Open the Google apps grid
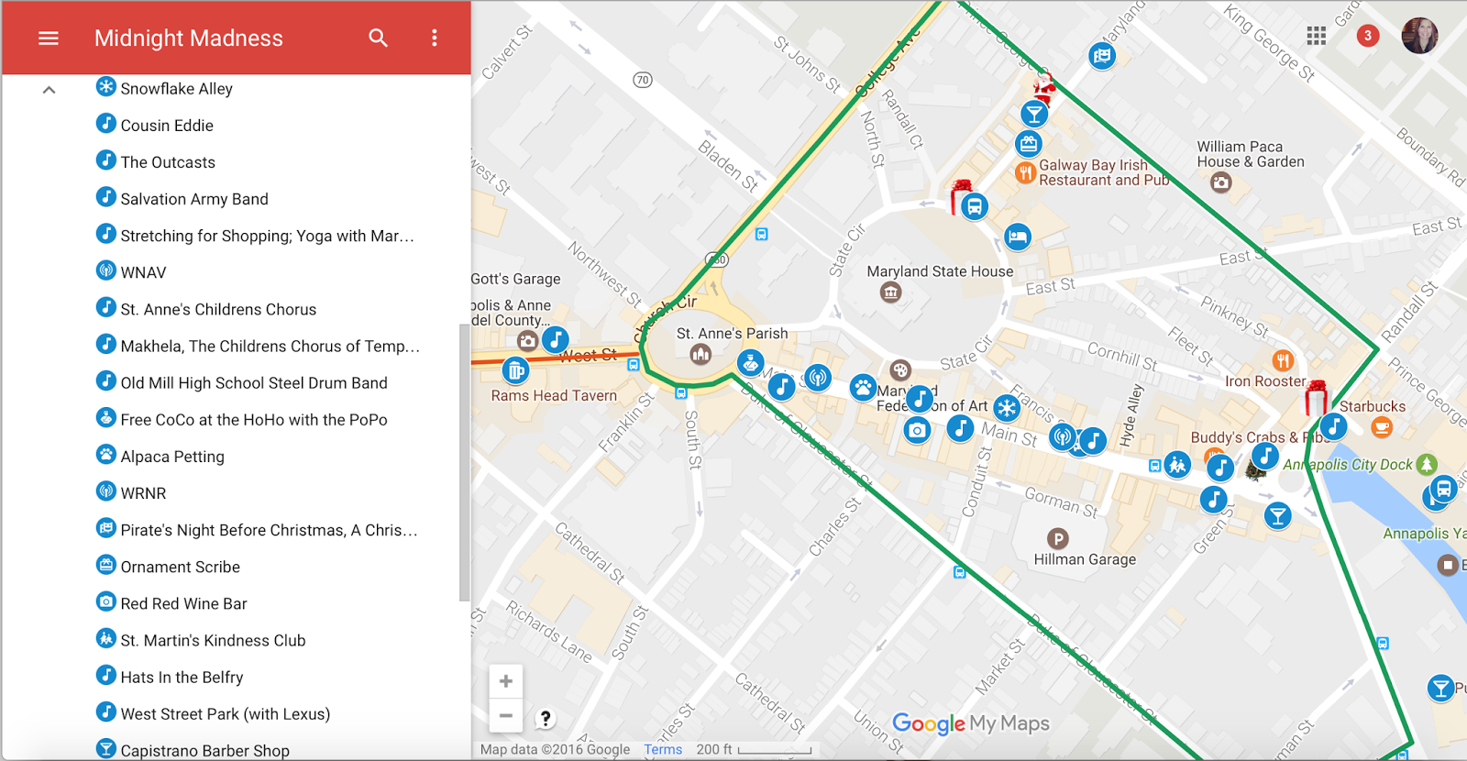This screenshot has width=1467, height=761. click(x=1317, y=36)
